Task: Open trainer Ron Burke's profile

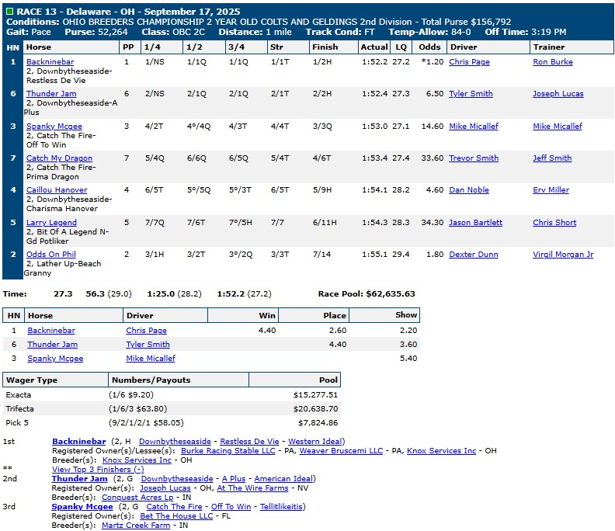Action: pyautogui.click(x=552, y=61)
